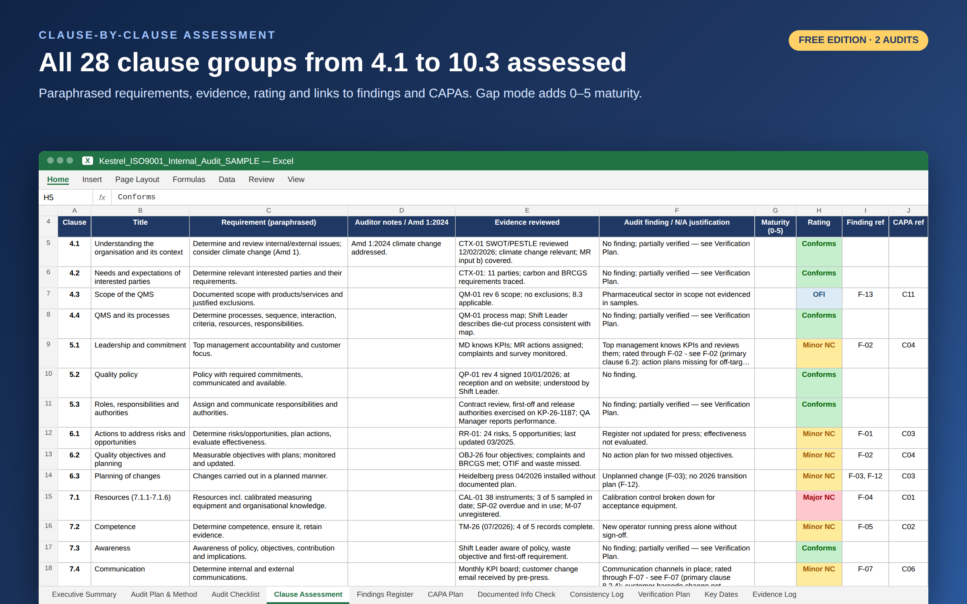Switch to Evidence Log sheet tab
Screen dimensions: 967x604
tap(774, 594)
